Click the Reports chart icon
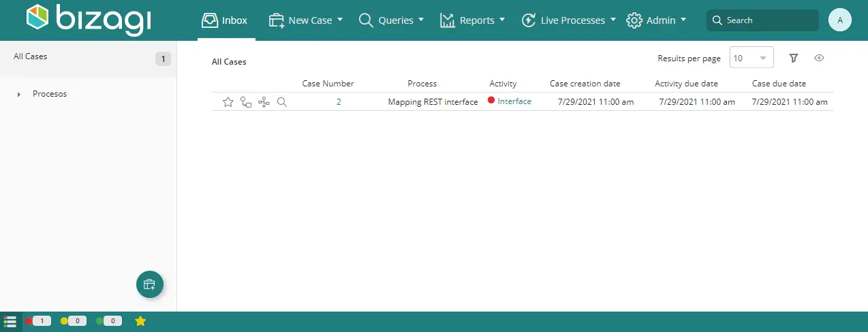The image size is (868, 332). [x=447, y=20]
